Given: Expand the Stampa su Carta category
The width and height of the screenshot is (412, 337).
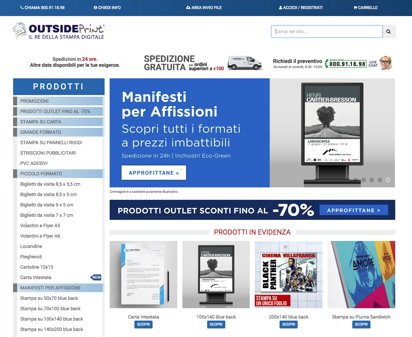Looking at the screenshot, I should pyautogui.click(x=58, y=122).
